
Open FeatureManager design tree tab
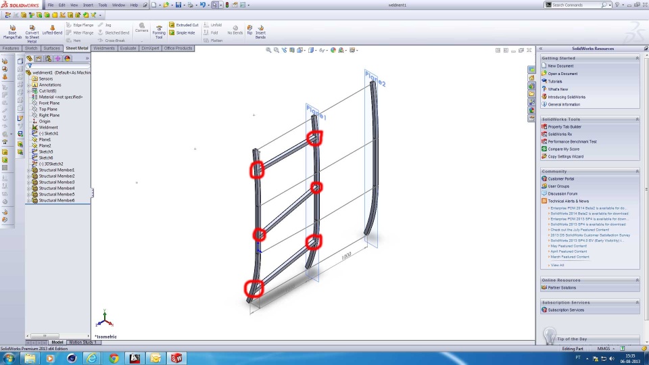pyautogui.click(x=29, y=59)
